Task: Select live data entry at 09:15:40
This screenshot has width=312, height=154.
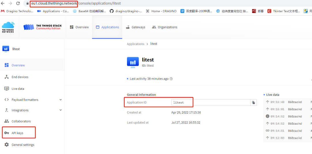Action: coord(288,102)
